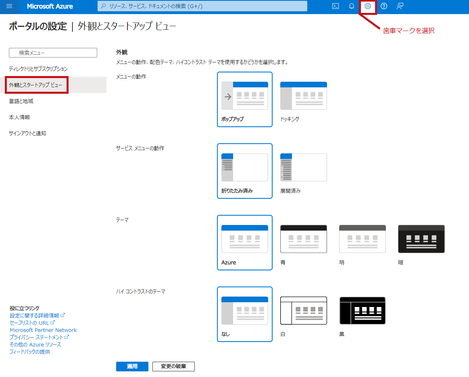Click the 変更の破棄 discard button
The height and width of the screenshot is (377, 469).
click(173, 367)
